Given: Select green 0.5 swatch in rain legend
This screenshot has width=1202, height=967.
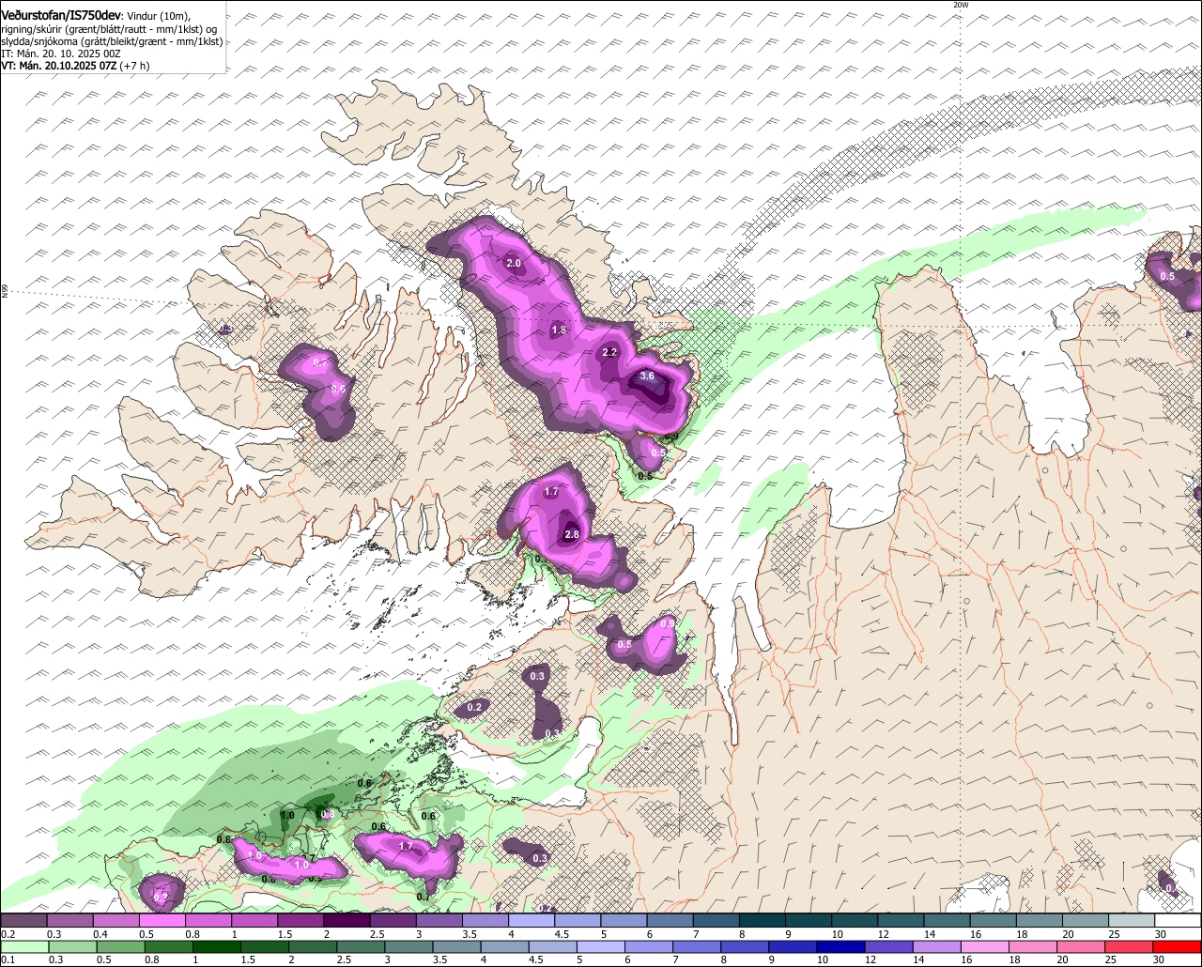Looking at the screenshot, I should [120, 946].
